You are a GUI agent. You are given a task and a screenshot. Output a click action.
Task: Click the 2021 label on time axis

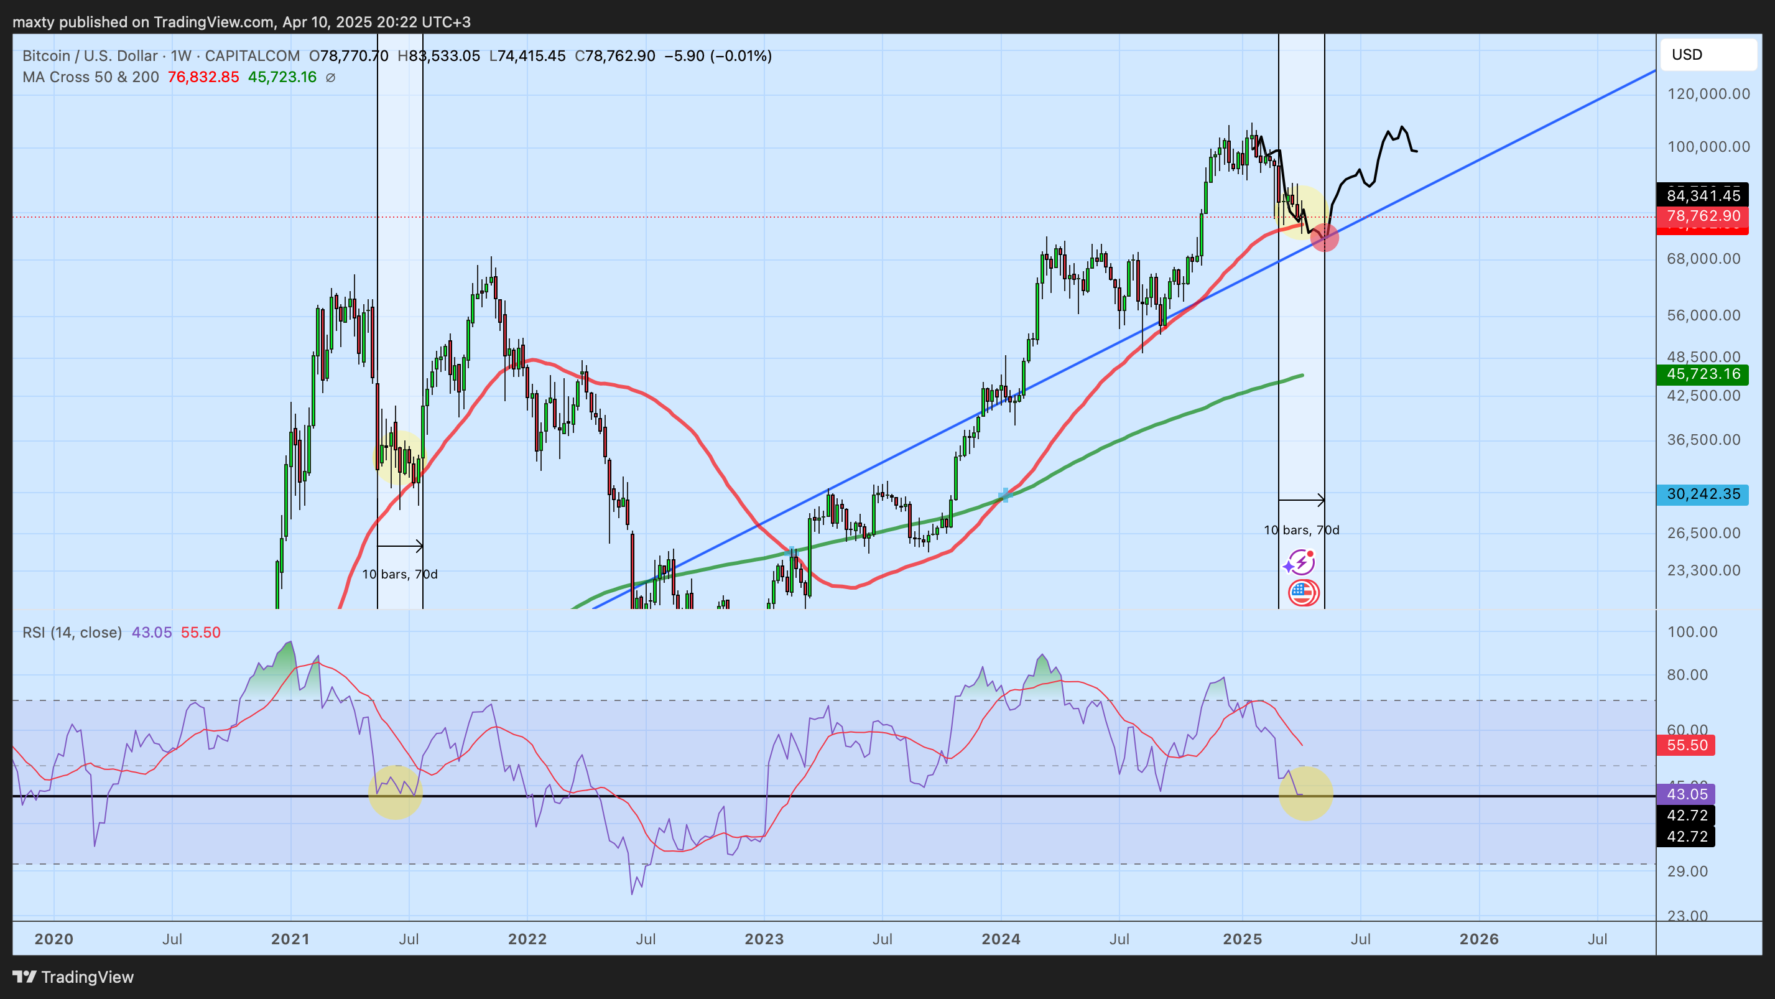[x=290, y=939]
